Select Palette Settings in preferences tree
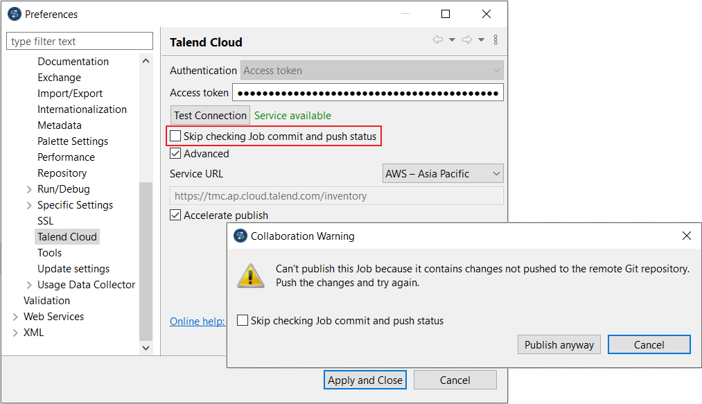 tap(73, 141)
